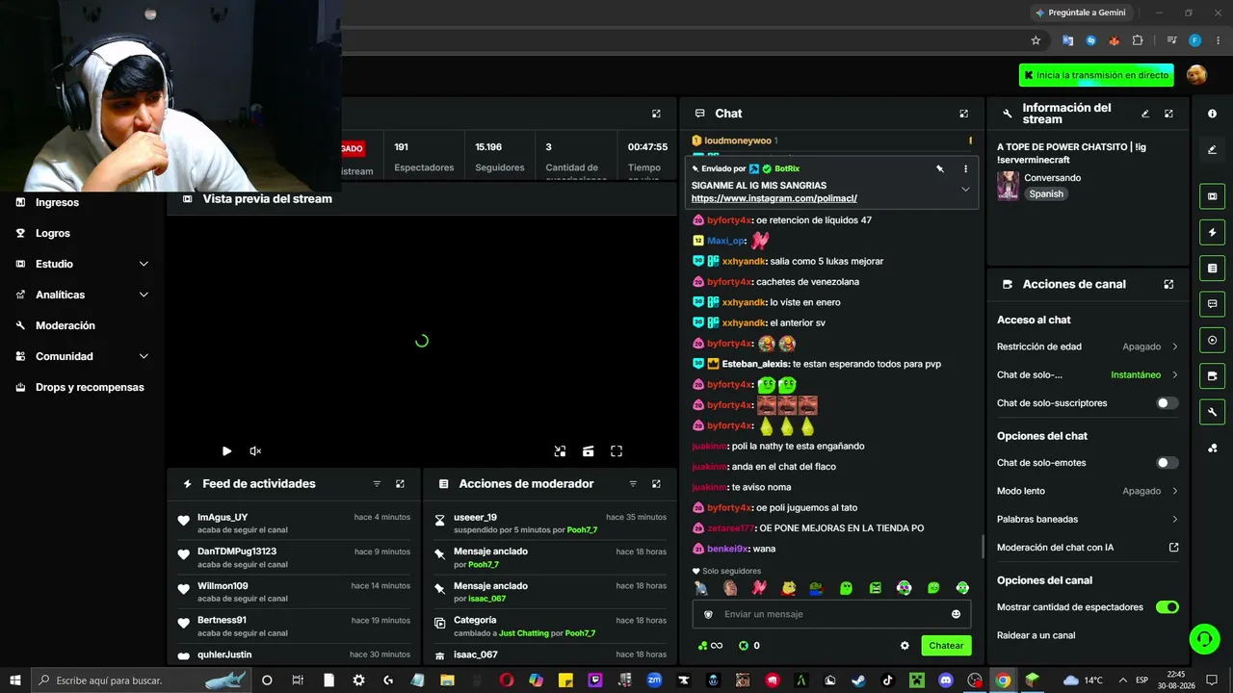The width and height of the screenshot is (1233, 693).
Task: Open Chat de solo seguidores Instantáneo setting
Action: pyautogui.click(x=1088, y=374)
